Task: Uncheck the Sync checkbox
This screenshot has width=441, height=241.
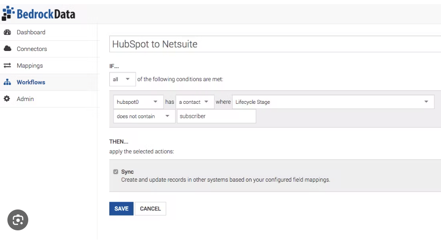Action: [116, 172]
